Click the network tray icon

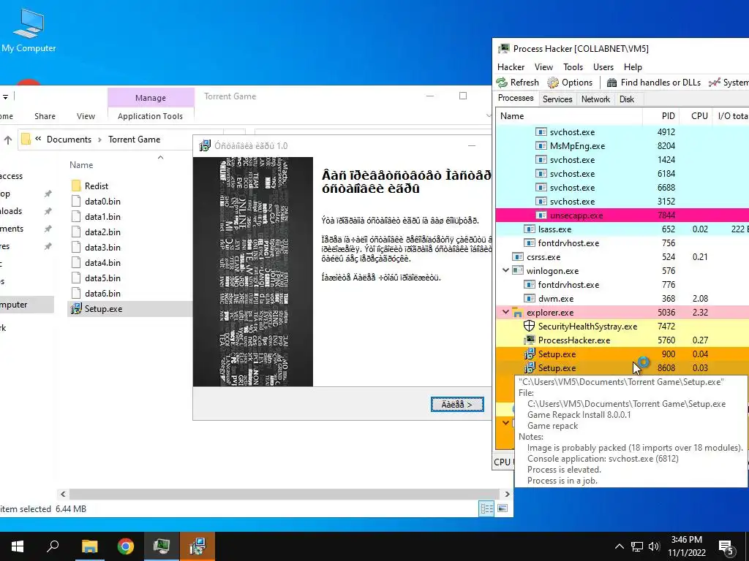[637, 546]
